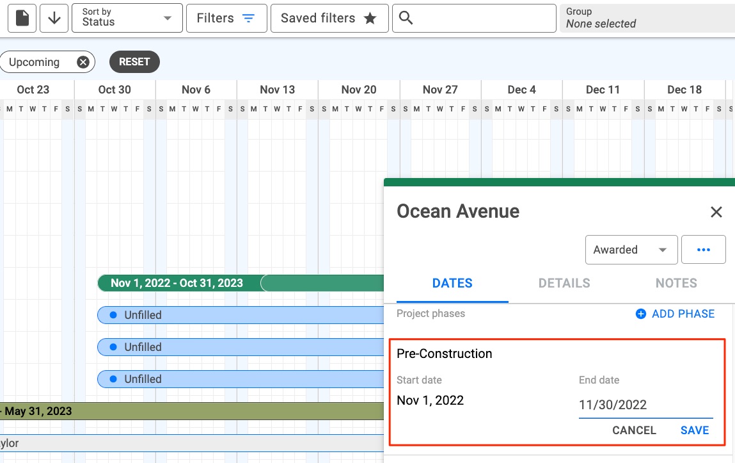Click the Ocean Avenue panel title

[458, 211]
